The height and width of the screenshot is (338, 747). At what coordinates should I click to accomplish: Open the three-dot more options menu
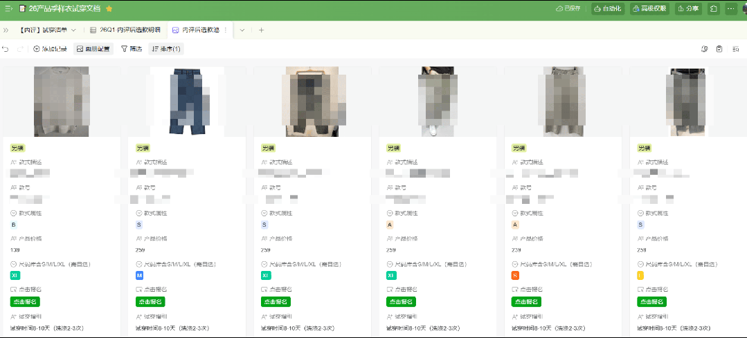coord(731,9)
